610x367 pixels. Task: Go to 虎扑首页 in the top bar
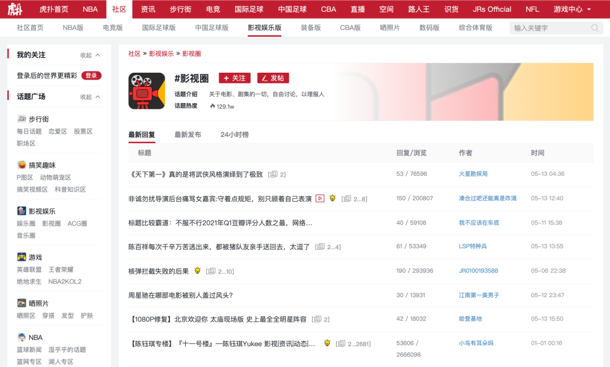(x=54, y=10)
